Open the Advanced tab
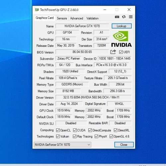 (x=77, y=18)
